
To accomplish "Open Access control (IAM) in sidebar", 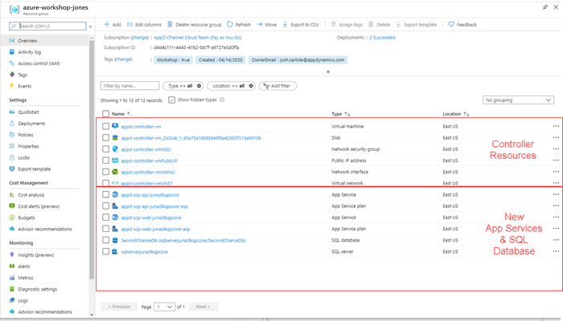I will [39, 63].
